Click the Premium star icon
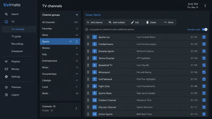 [6, 87]
